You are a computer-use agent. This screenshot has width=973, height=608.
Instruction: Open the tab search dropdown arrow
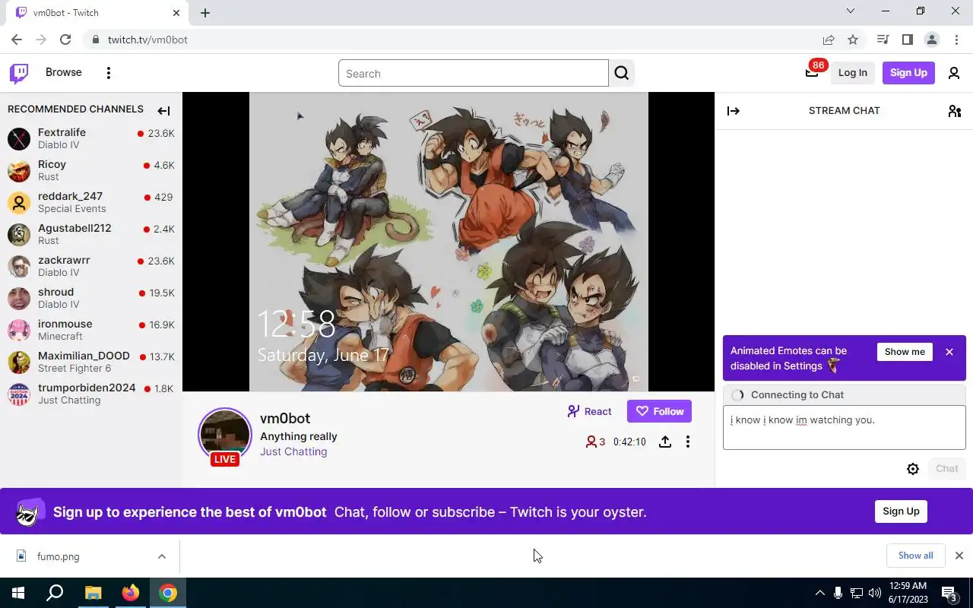pos(851,11)
